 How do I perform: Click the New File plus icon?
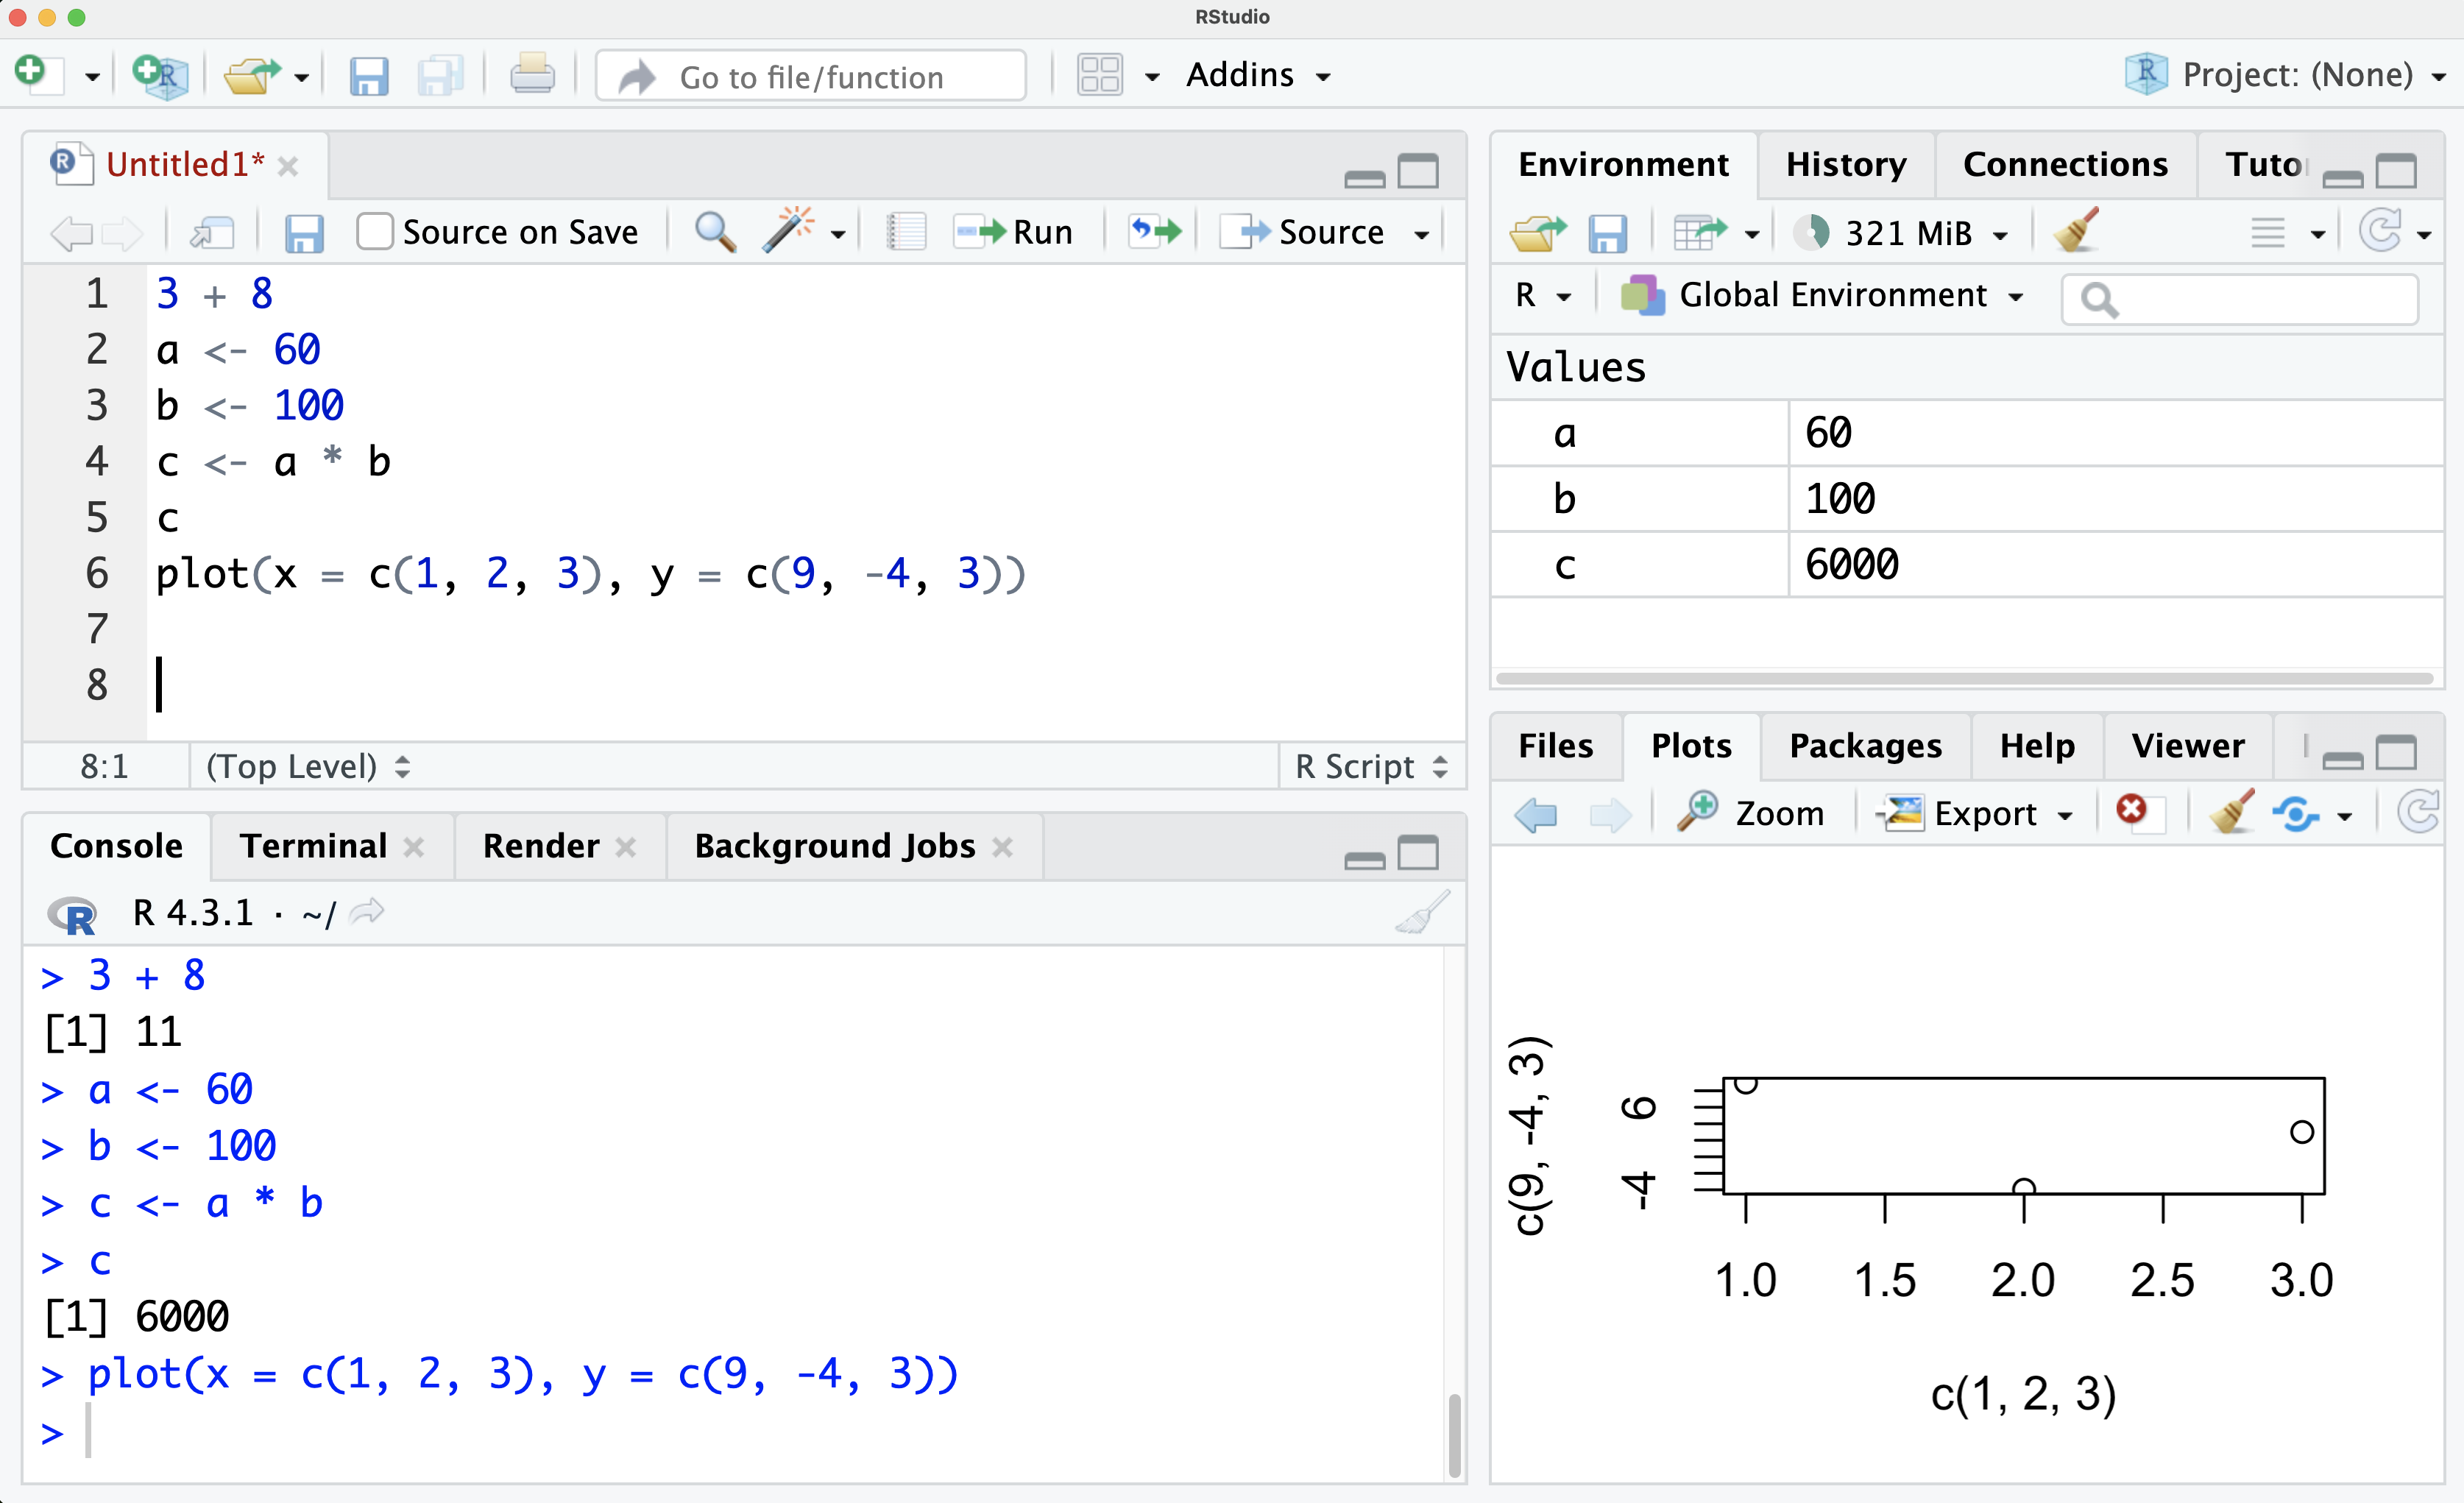coord(38,74)
